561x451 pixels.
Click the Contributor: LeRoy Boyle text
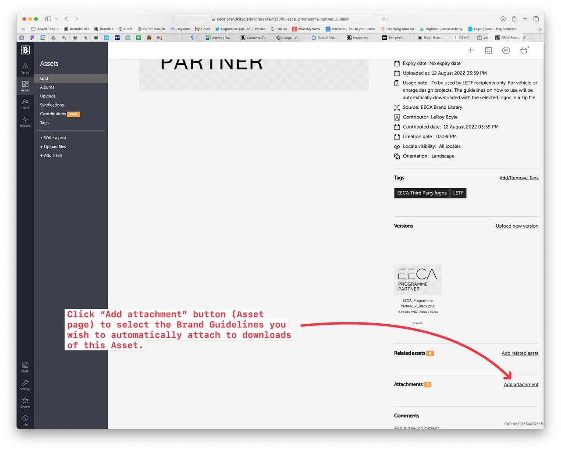point(430,117)
